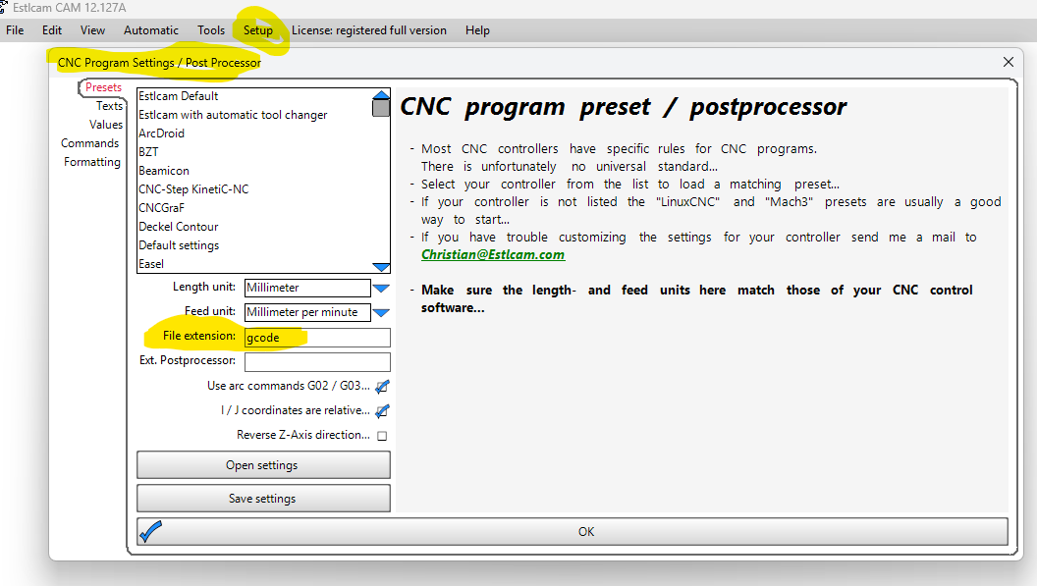1037x586 pixels.
Task: Open the Millimeter per minute combo box
Action: [307, 313]
